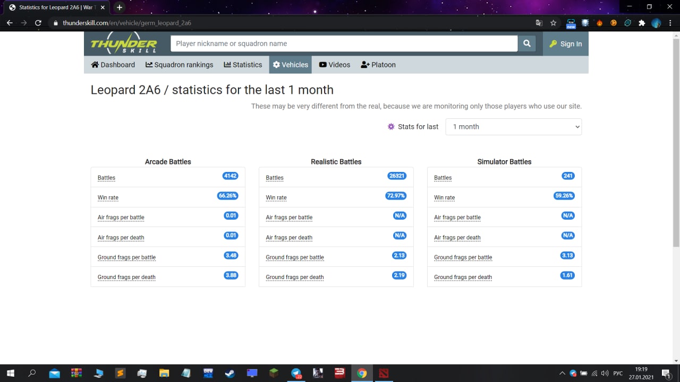Image resolution: width=680 pixels, height=382 pixels.
Task: Click the address bar URL
Action: pos(127,23)
